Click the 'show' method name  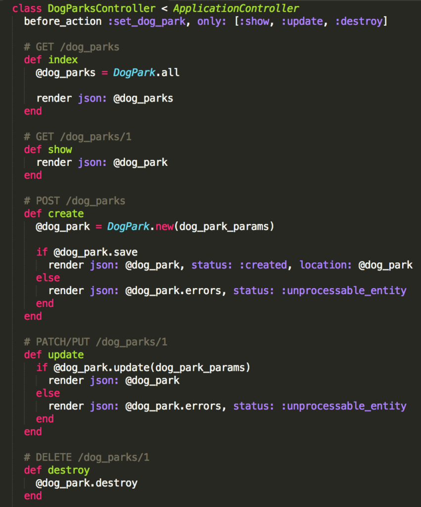click(x=60, y=150)
